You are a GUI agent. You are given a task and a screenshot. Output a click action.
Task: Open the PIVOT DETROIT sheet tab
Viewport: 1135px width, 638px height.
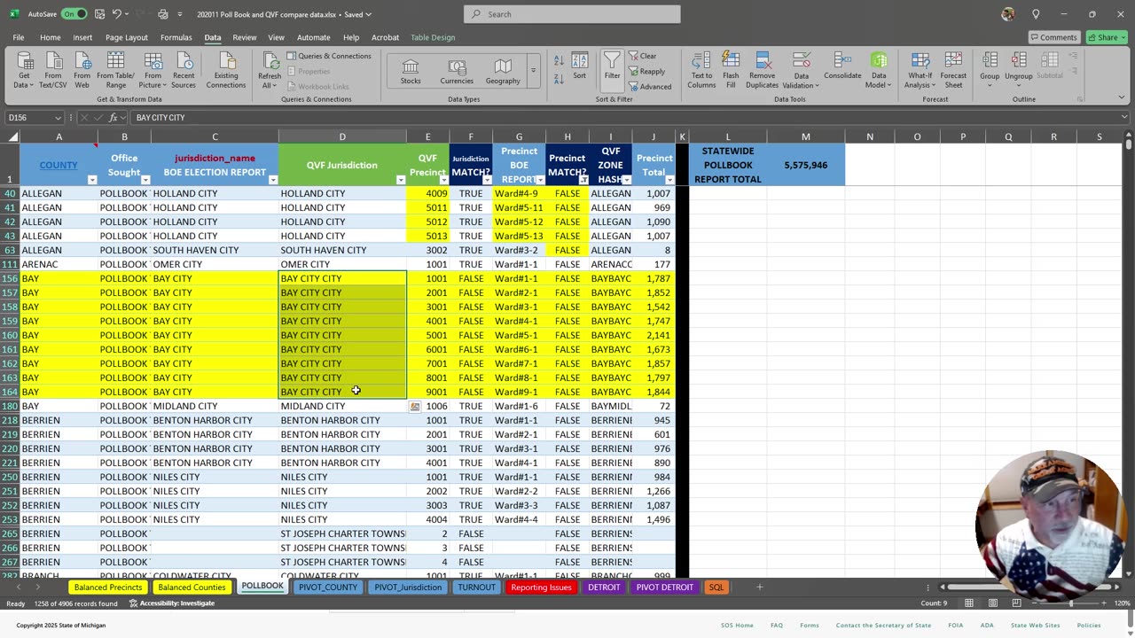[665, 587]
